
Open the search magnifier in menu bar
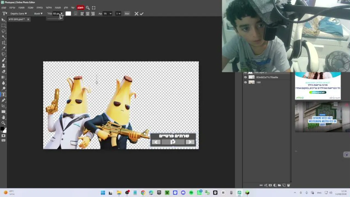tap(88, 8)
